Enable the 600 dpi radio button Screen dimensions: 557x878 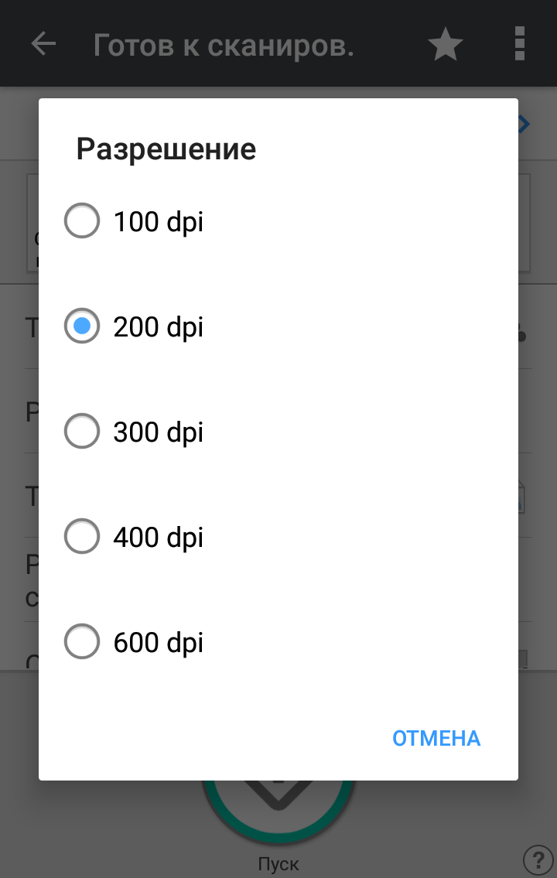(82, 642)
